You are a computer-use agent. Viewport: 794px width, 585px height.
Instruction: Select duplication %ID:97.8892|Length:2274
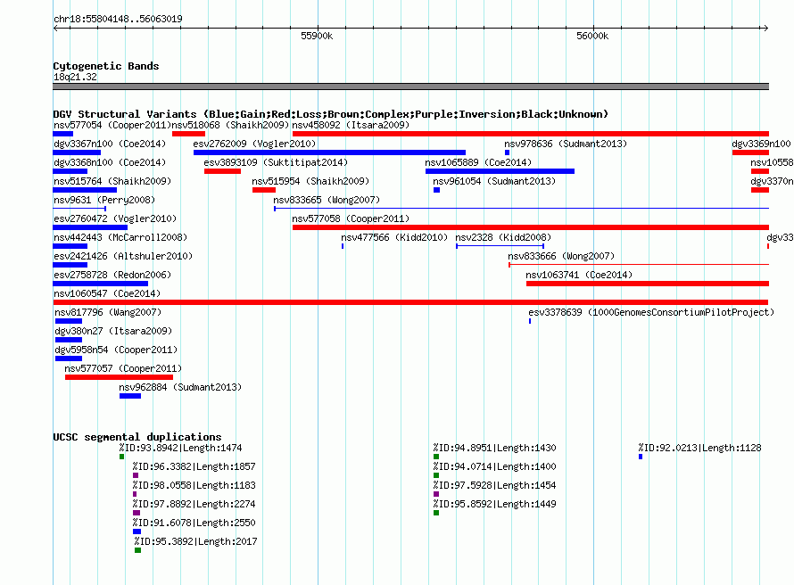(x=194, y=504)
